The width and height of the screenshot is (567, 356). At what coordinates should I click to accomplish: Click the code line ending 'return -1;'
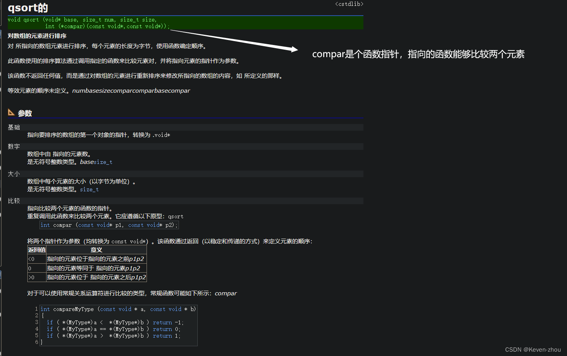coord(115,322)
